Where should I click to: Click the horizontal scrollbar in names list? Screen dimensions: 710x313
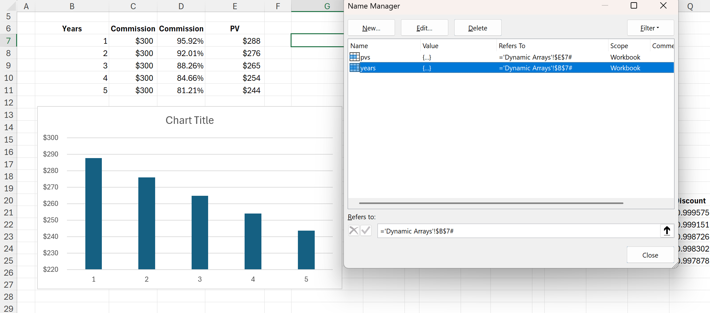(491, 203)
